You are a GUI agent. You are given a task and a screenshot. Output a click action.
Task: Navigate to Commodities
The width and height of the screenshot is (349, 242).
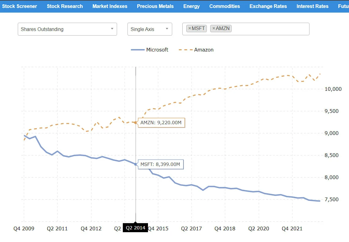[225, 6]
